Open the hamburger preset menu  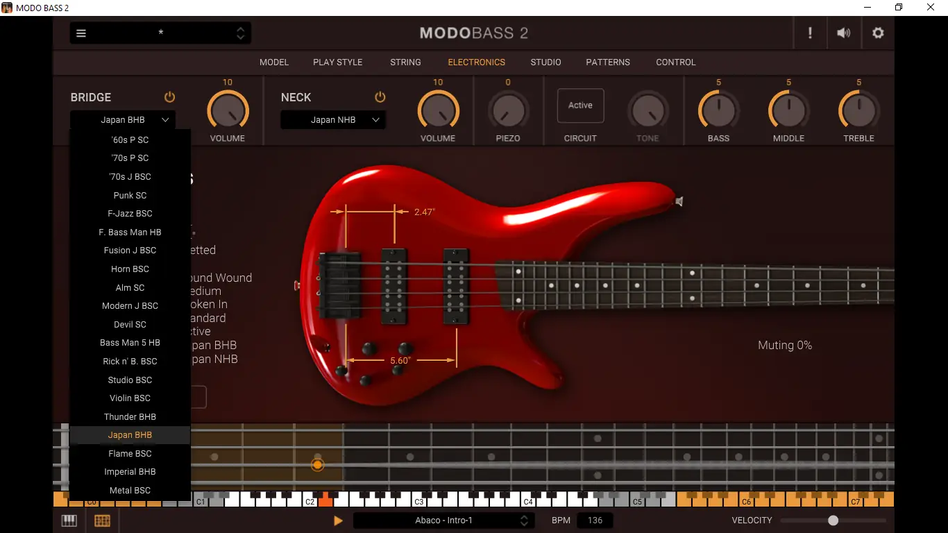[x=81, y=33]
